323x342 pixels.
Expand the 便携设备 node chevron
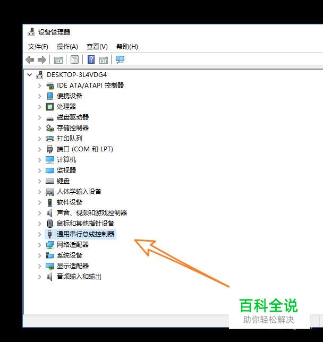click(39, 96)
